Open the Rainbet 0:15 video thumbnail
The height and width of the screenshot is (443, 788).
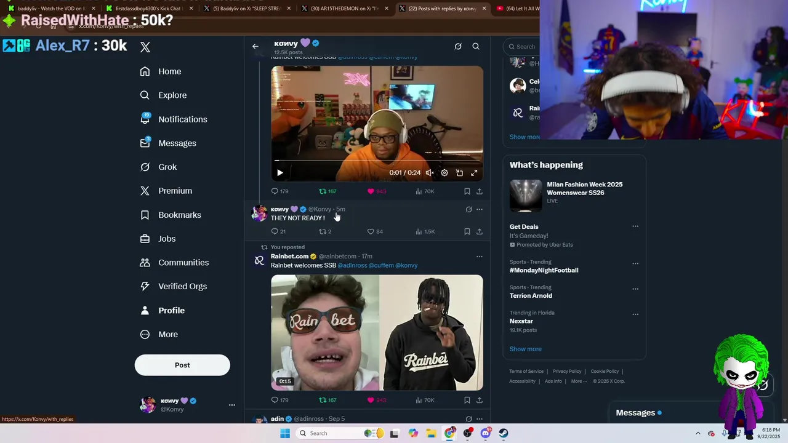377,332
